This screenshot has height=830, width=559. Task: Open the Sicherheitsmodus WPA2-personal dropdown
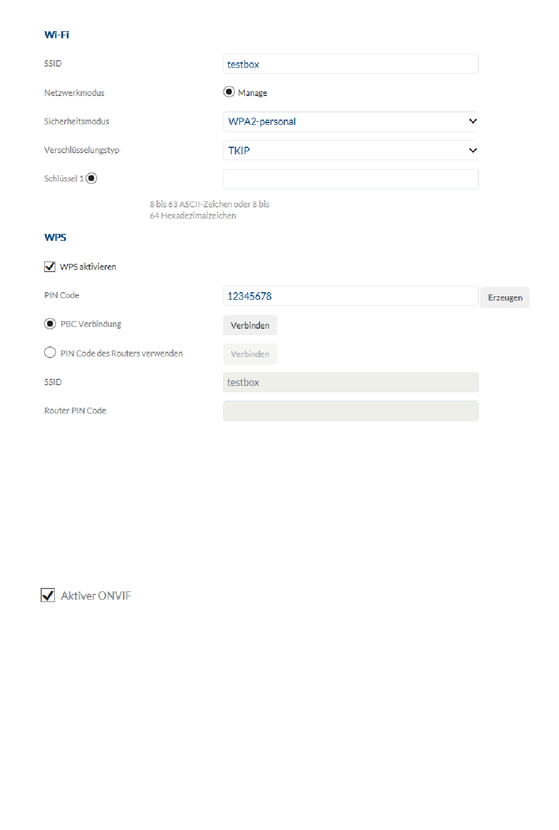351,121
